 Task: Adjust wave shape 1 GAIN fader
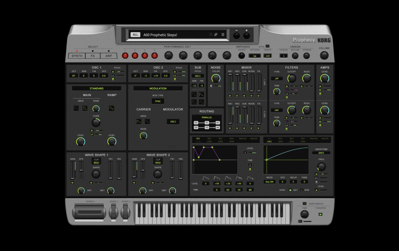73,170
